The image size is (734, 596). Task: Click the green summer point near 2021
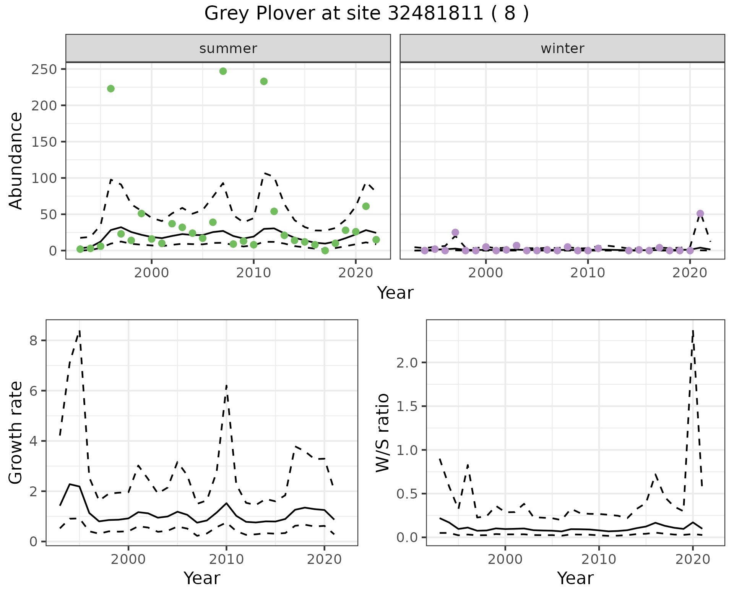pos(366,206)
